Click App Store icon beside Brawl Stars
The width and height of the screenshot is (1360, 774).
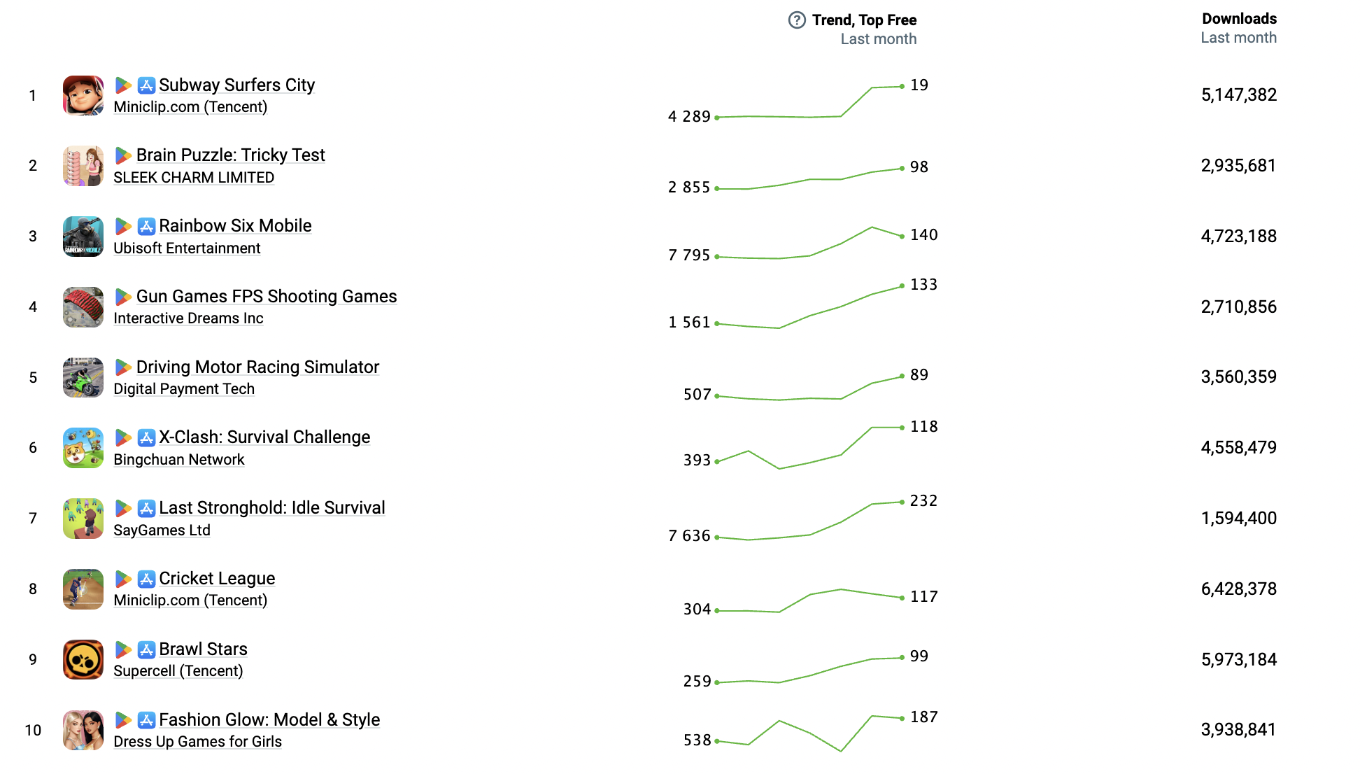[x=146, y=649]
